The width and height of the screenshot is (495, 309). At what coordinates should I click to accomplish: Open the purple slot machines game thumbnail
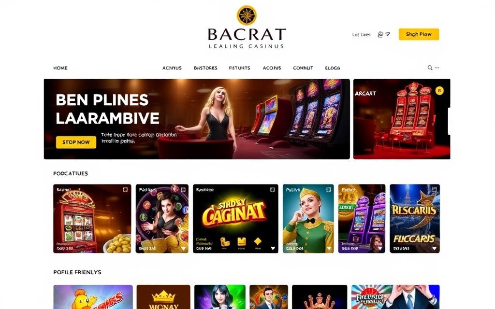(x=362, y=219)
